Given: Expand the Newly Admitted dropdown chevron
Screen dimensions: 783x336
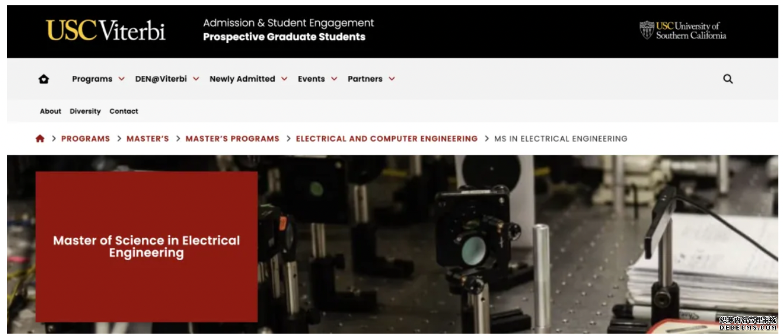Looking at the screenshot, I should (x=284, y=79).
